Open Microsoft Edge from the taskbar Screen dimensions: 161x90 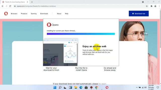click(81, 87)
